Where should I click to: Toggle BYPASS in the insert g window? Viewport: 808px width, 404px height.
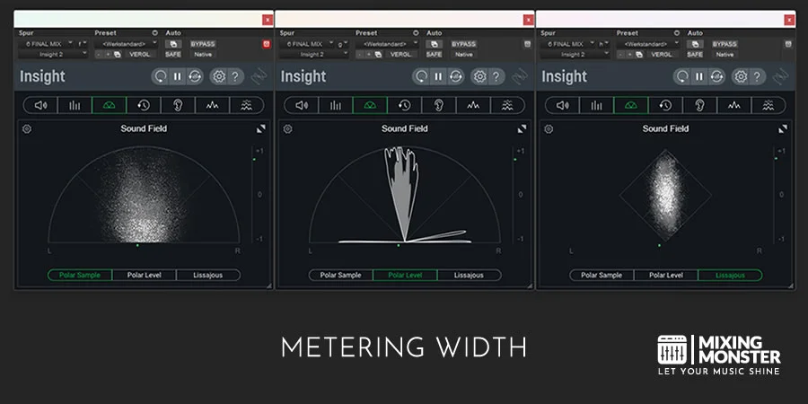pyautogui.click(x=464, y=44)
